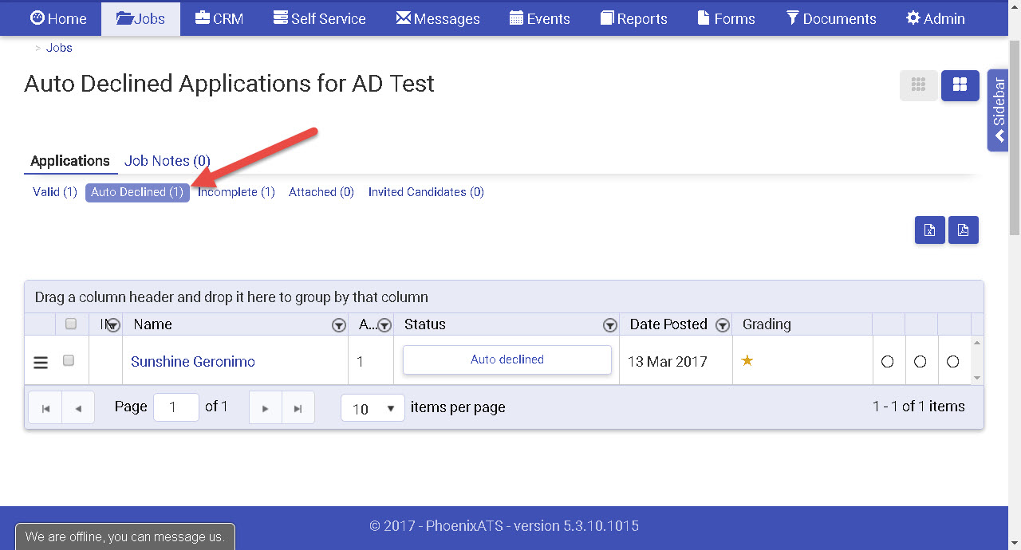1021x550 pixels.
Task: Show Invited Candidates (0)
Action: point(426,192)
